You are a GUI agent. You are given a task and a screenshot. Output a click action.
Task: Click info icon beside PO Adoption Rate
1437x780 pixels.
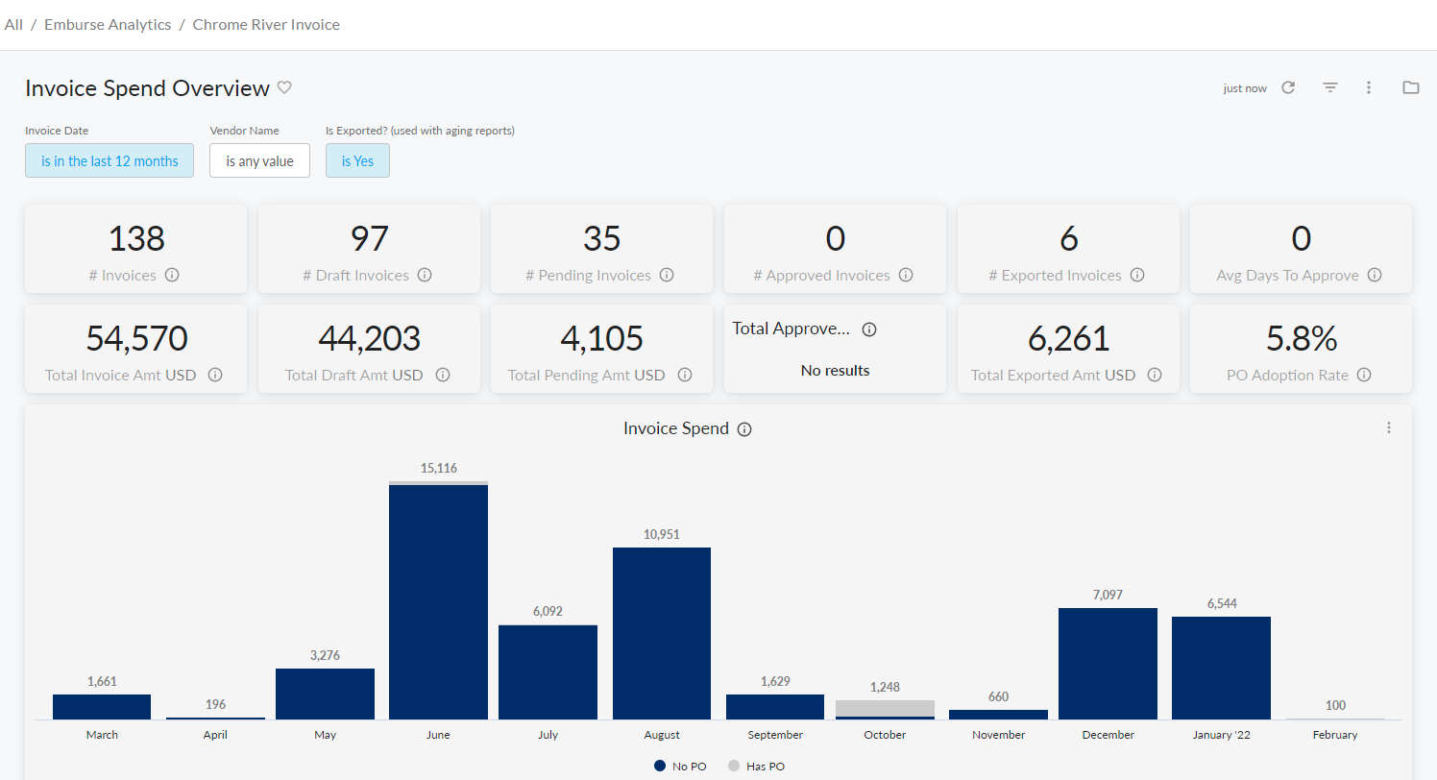(1364, 376)
